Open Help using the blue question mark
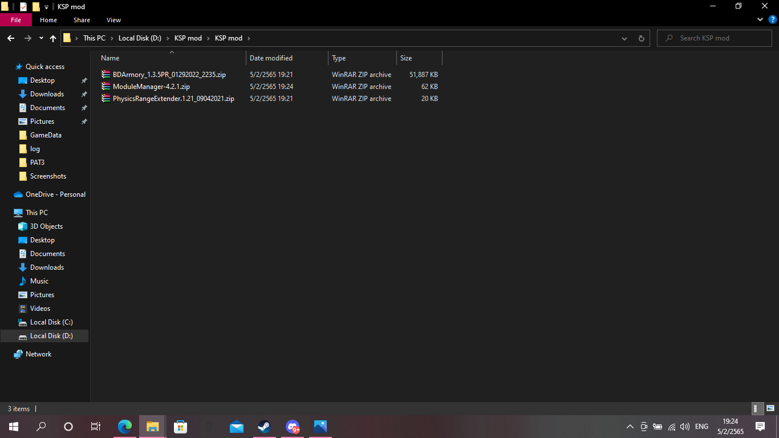779x438 pixels. pos(773,20)
